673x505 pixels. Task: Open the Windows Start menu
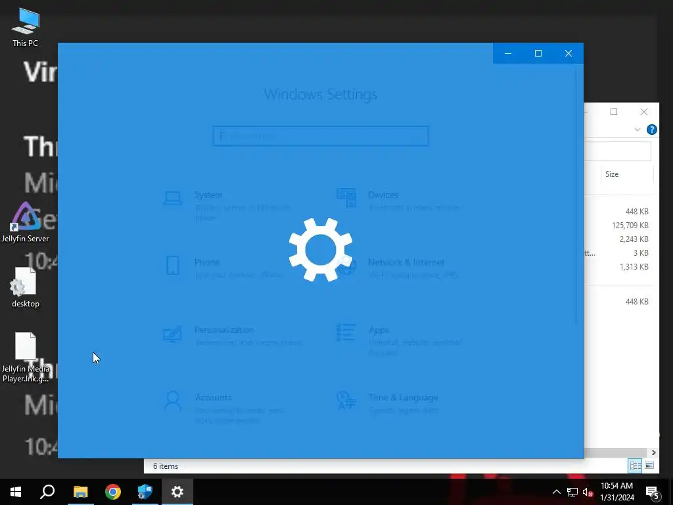pyautogui.click(x=16, y=492)
